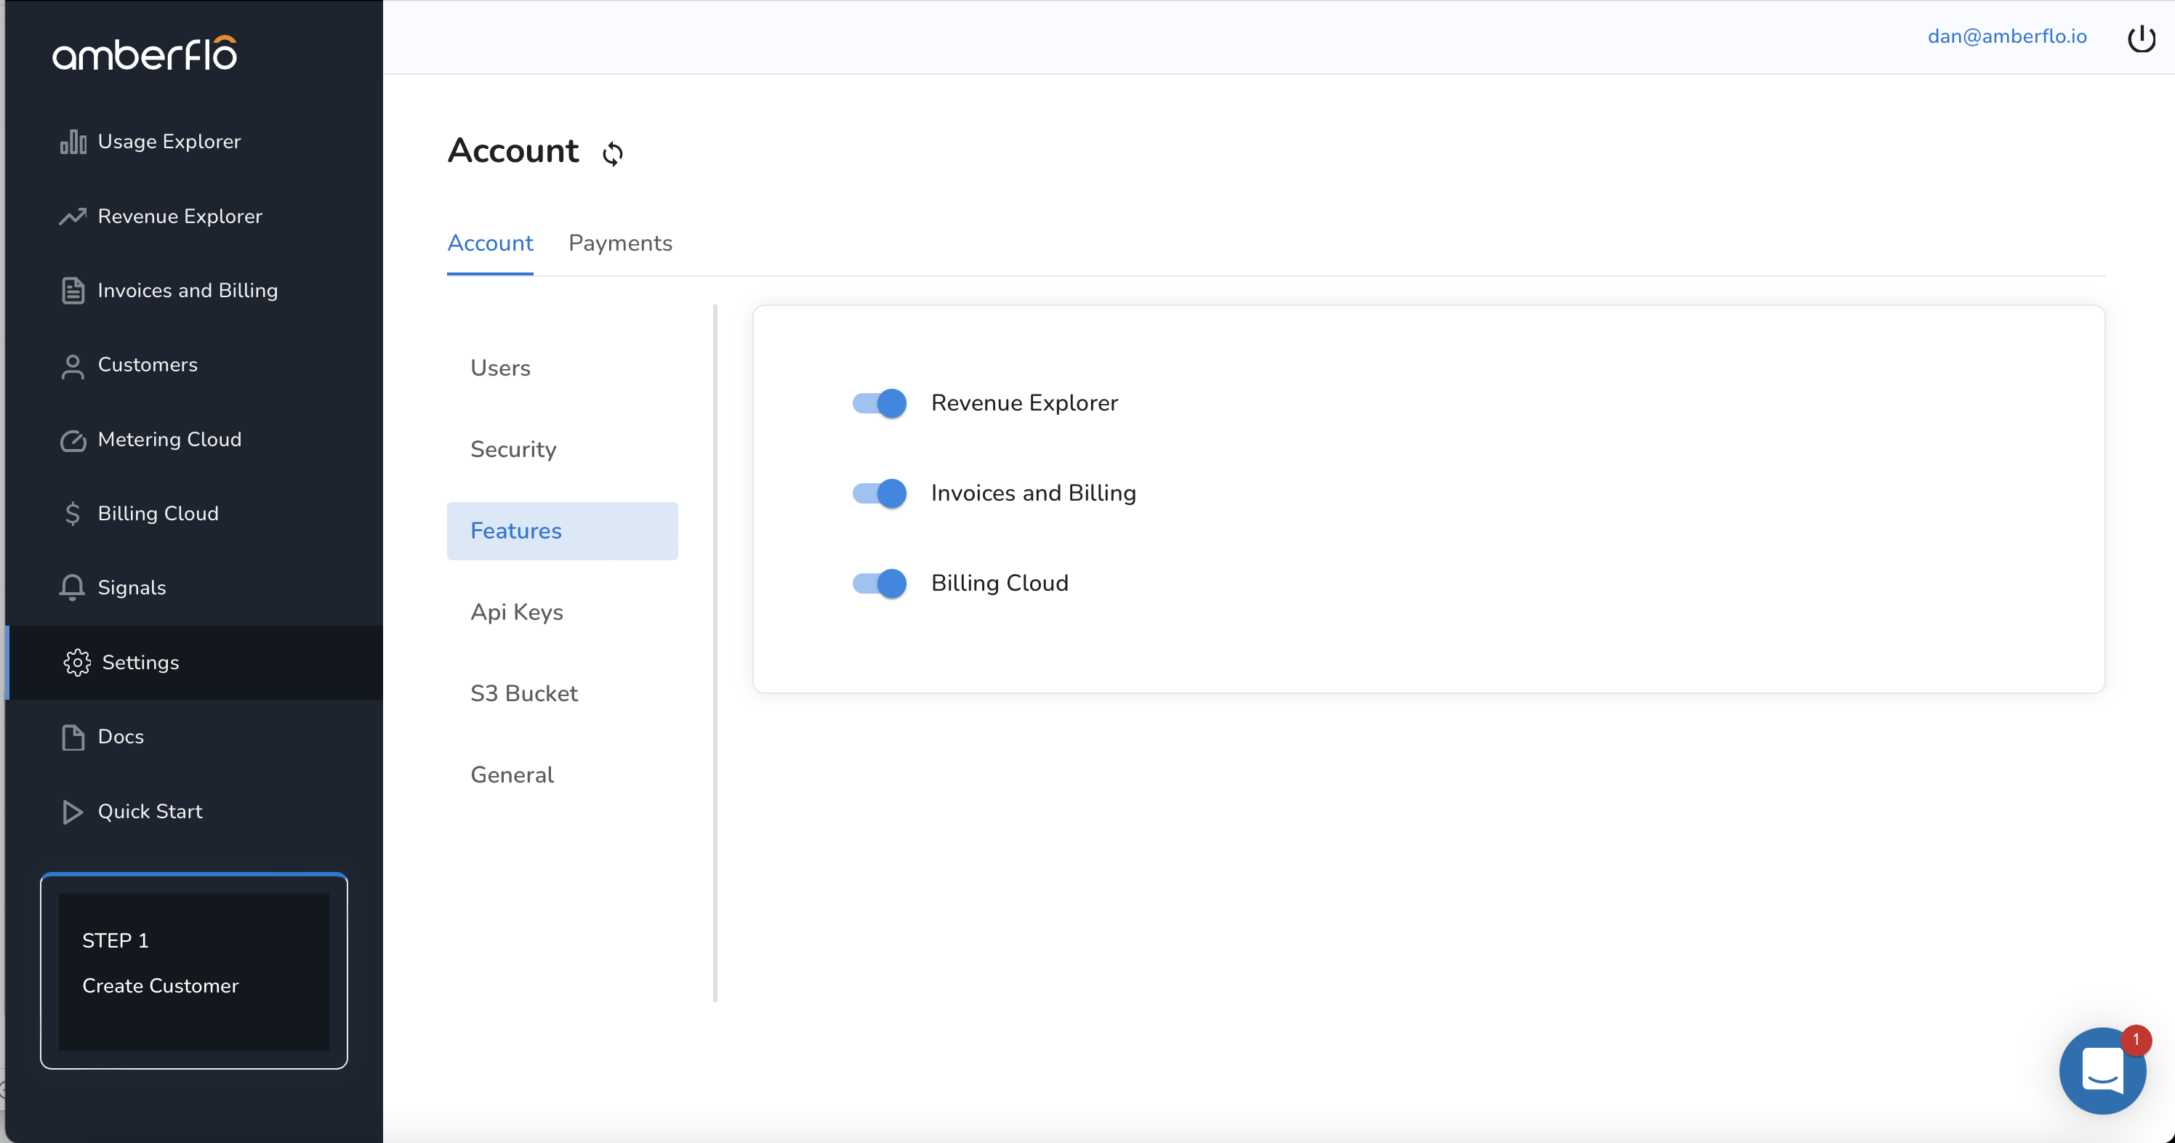
Task: Click the Metering Cloud gauge icon
Action: (73, 440)
